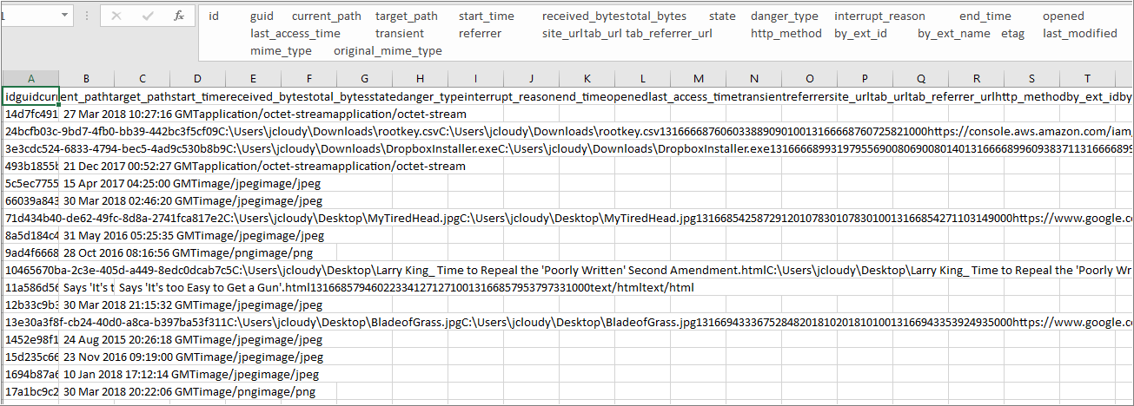This screenshot has height=406, width=1134.
Task: Click the BladeofGrass.jpg row cell
Action: pyautogui.click(x=31, y=322)
